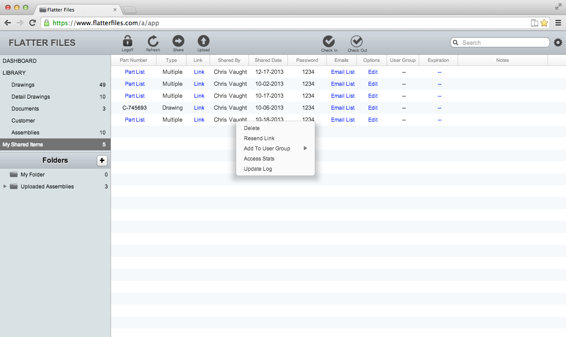This screenshot has height=337, width=566.
Task: Select Update Log menu entry
Action: coord(275,169)
